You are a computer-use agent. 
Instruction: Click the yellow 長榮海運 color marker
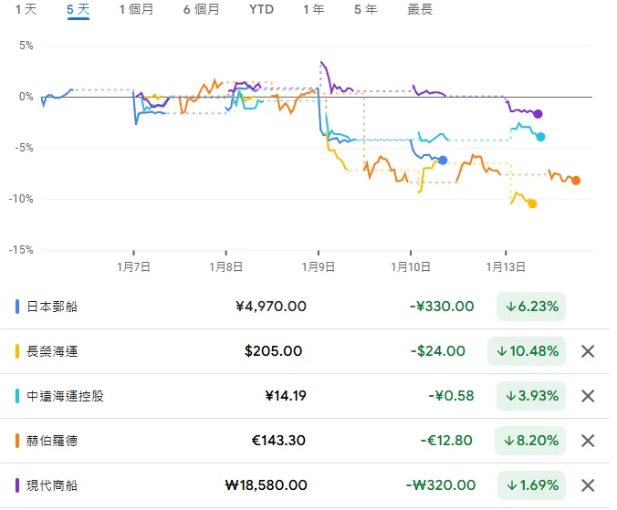[17, 351]
